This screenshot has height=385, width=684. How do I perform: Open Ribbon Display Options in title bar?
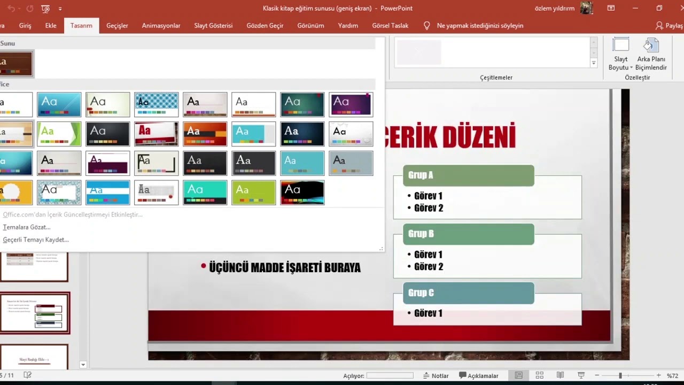(x=611, y=8)
